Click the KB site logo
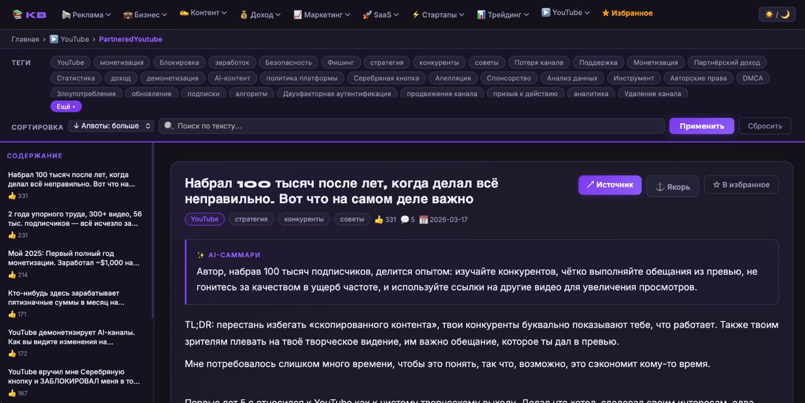Image resolution: width=805 pixels, height=403 pixels. [29, 14]
